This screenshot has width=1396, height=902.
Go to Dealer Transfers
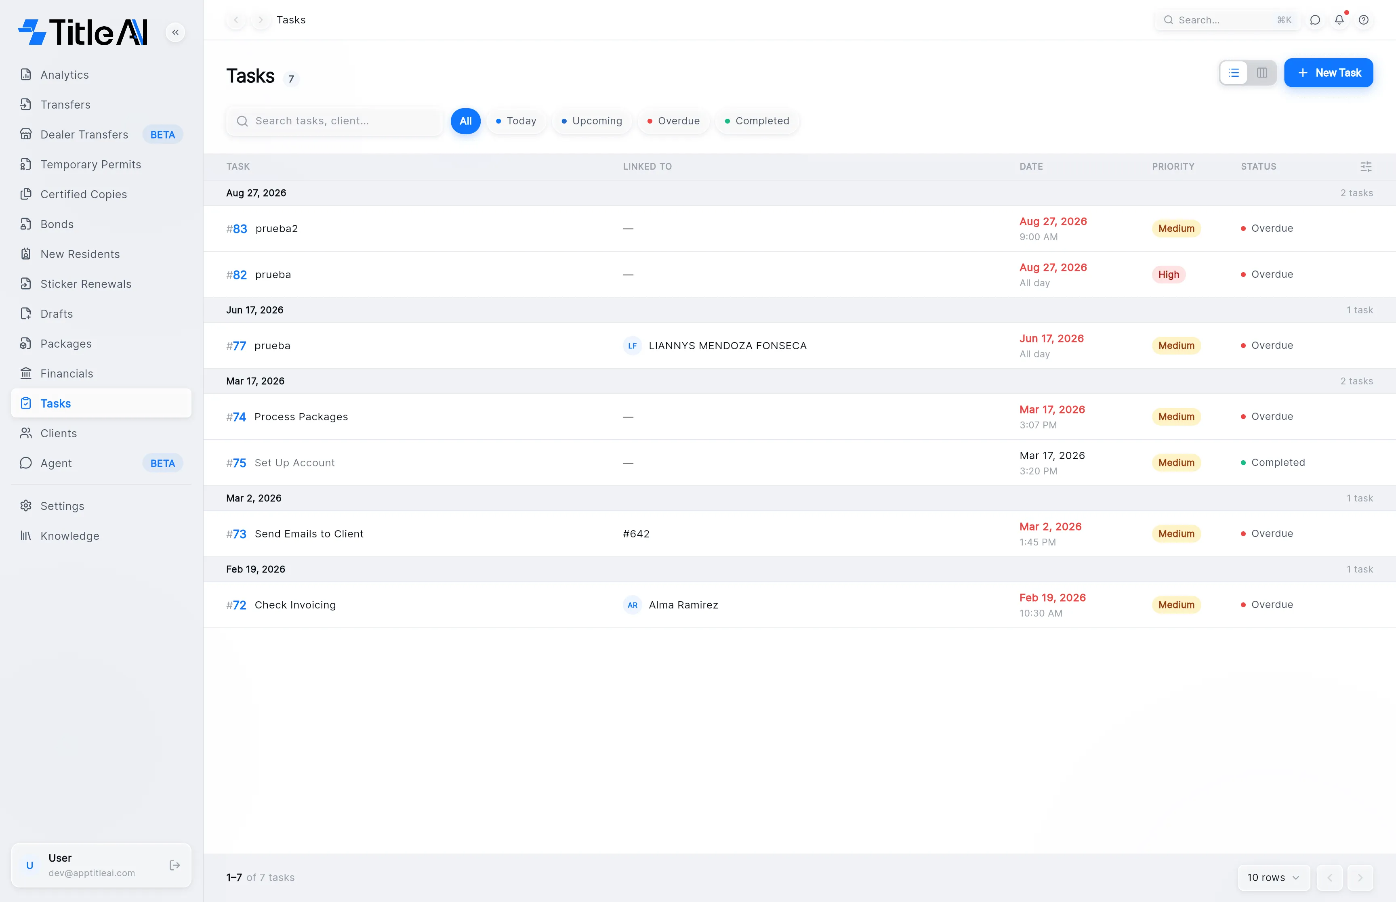[101, 135]
